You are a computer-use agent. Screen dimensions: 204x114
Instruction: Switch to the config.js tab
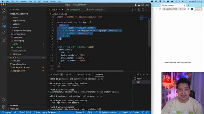[74, 9]
